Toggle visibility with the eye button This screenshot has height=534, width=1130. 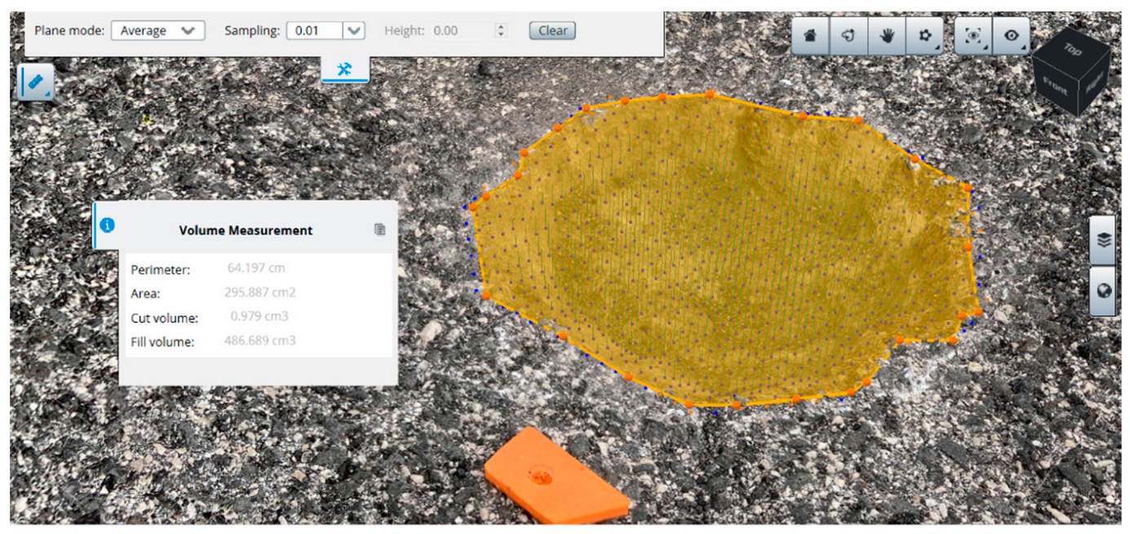(1012, 37)
